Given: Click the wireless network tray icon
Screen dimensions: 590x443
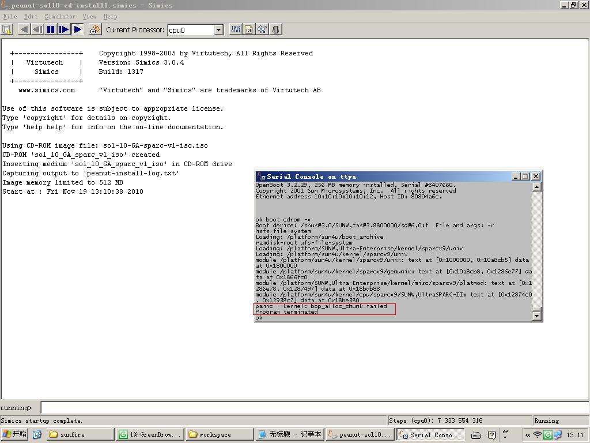Looking at the screenshot, I should coord(538,435).
